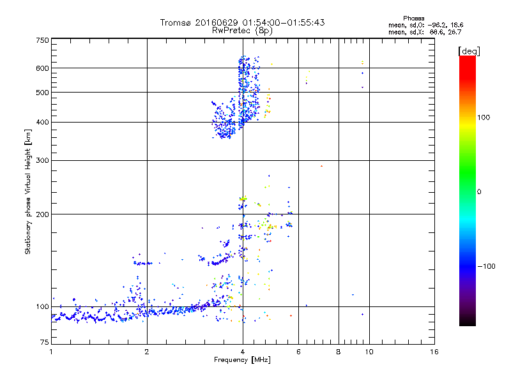The width and height of the screenshot is (511, 383).
Task: Click the y-axis label 'Stationary phase Virtual Height [km]'
Action: 28,191
